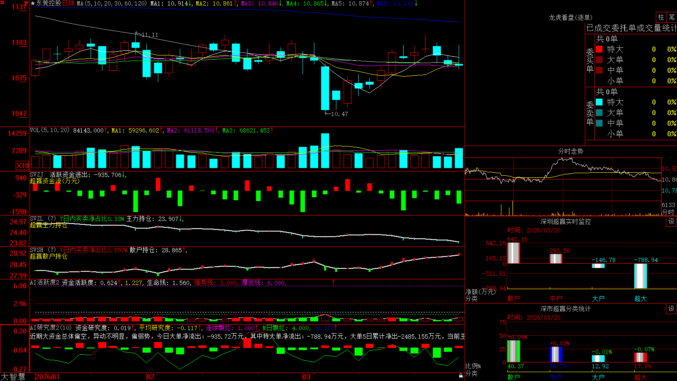Click the 02 month marker on date axis
The height and width of the screenshot is (381, 677).
(x=150, y=377)
